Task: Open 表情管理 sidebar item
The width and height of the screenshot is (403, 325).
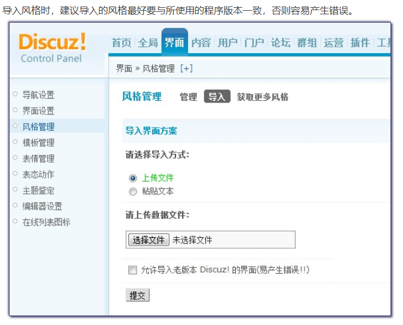Action: click(x=38, y=159)
